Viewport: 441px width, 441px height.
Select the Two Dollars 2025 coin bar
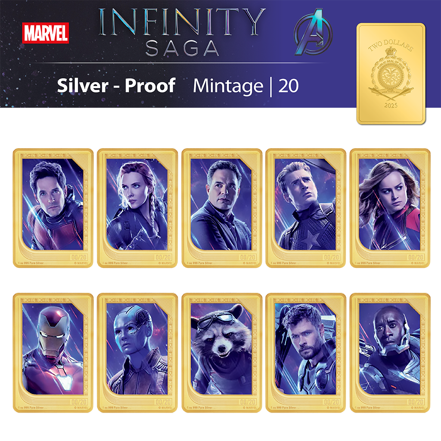(x=391, y=74)
